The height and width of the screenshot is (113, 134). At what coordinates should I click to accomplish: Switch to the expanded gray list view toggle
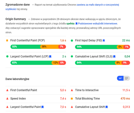click(127, 78)
